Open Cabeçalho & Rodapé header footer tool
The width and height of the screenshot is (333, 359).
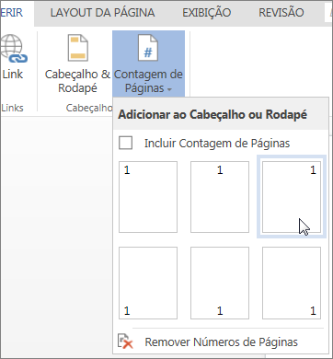point(77,64)
